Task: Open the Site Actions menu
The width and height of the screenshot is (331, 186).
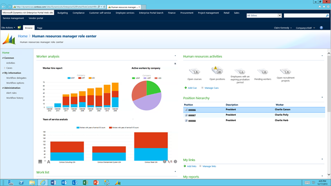Action: (8, 27)
